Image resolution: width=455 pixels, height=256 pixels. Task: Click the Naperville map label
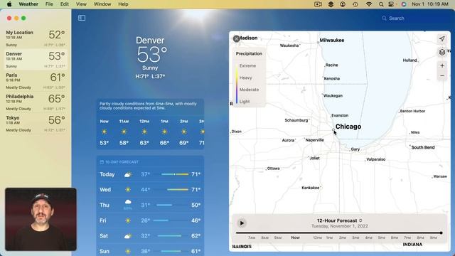tap(314, 140)
